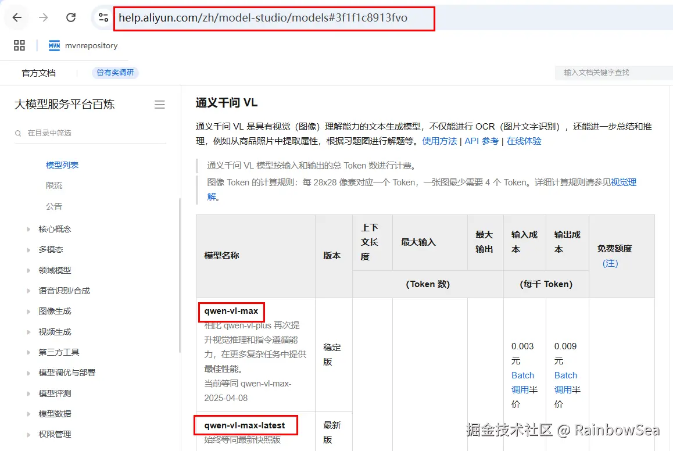Go back to the previous page
673x451 pixels.
tap(17, 17)
